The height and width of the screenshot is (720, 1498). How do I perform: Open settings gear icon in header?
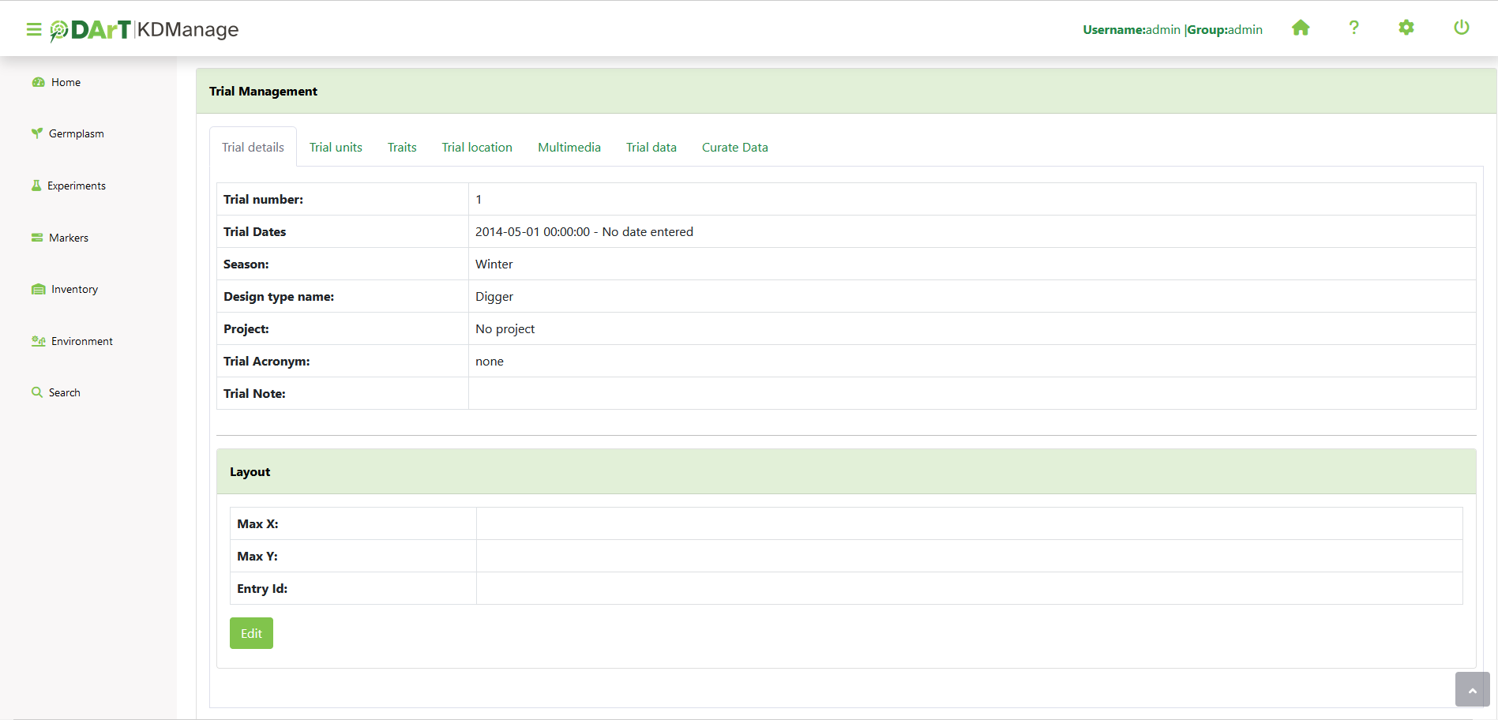click(1406, 28)
